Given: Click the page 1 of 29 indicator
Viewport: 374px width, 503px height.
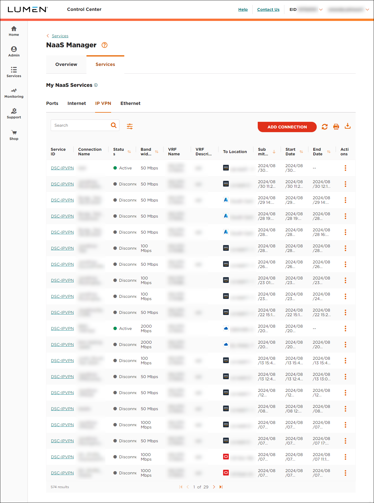Looking at the screenshot, I should pos(201,487).
